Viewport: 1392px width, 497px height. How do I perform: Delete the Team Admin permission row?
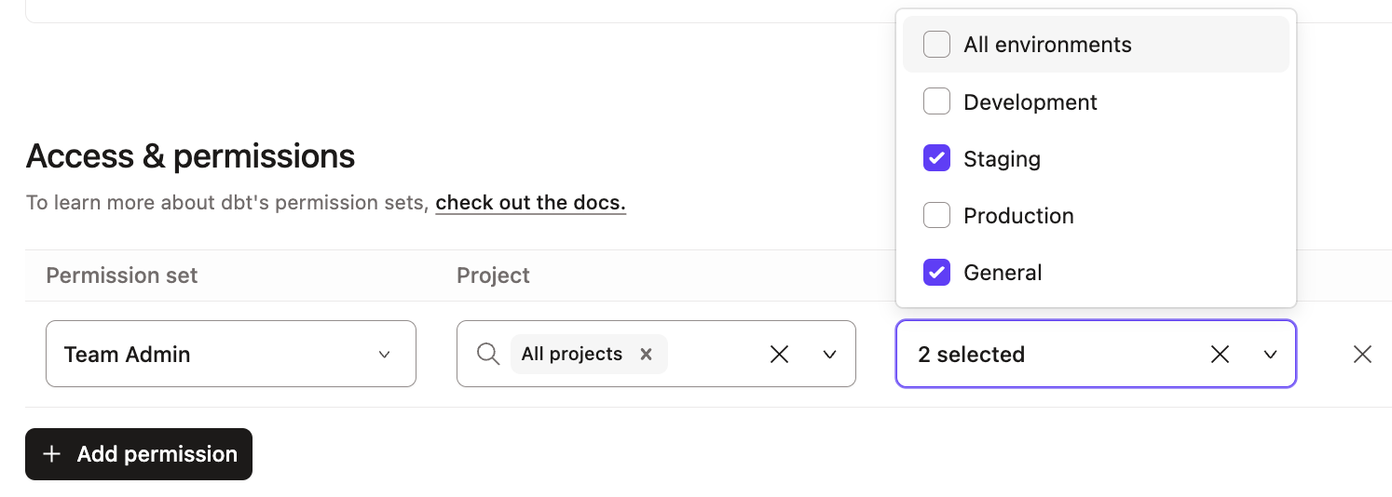pyautogui.click(x=1362, y=355)
